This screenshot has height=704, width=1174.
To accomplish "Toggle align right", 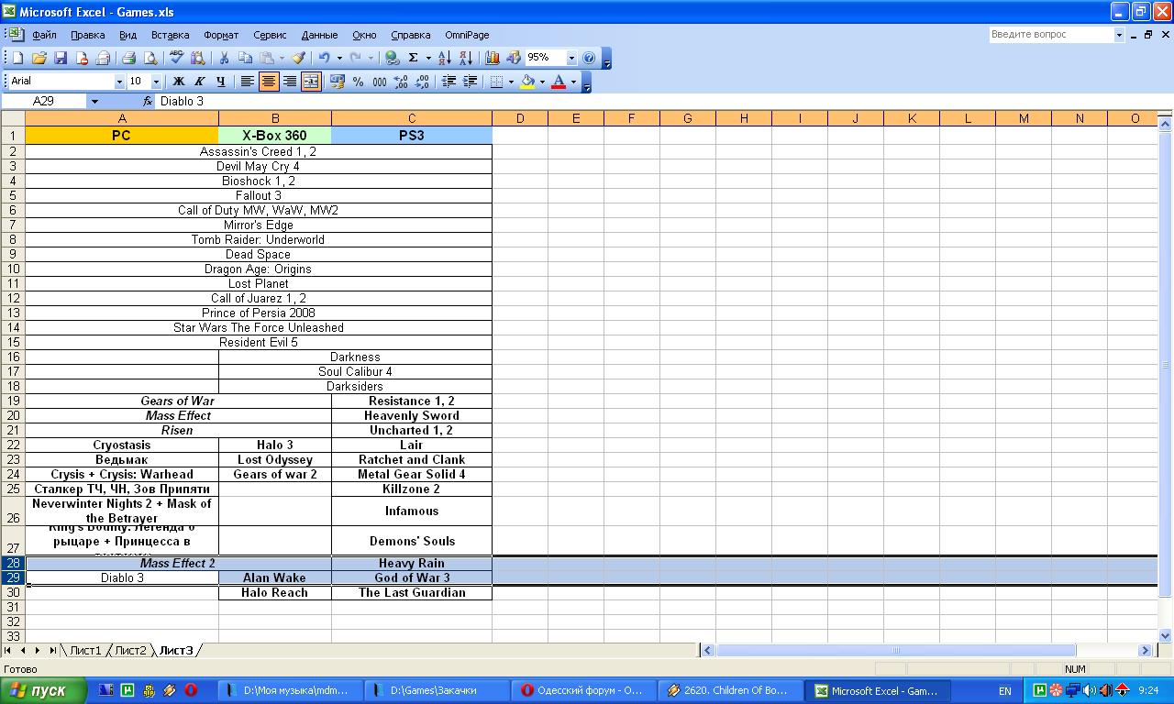I will click(289, 82).
